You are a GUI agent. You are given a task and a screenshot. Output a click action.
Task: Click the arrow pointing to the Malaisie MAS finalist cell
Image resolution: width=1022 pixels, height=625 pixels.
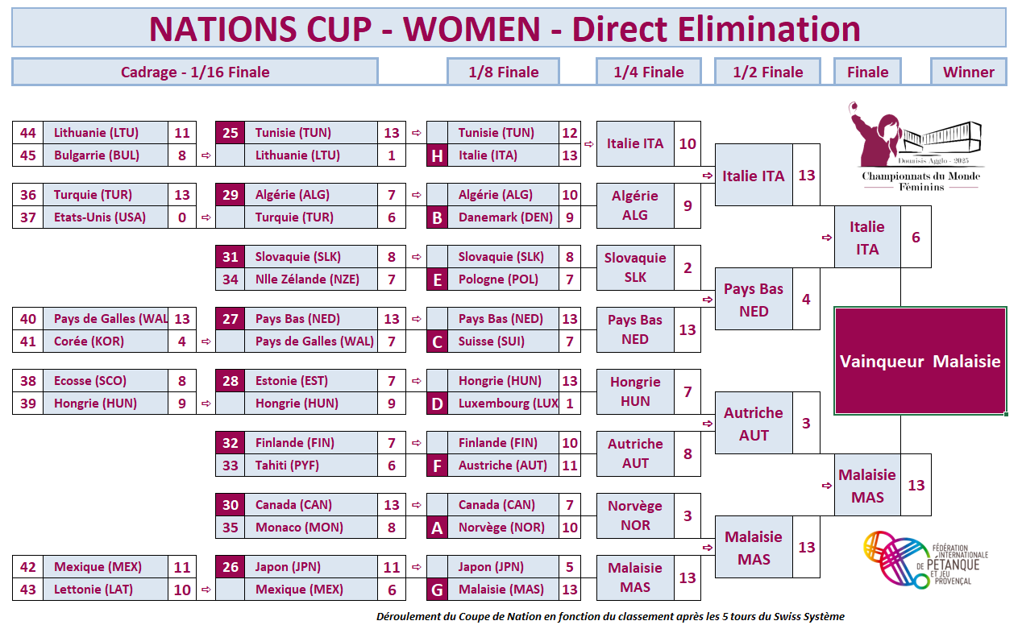826,486
